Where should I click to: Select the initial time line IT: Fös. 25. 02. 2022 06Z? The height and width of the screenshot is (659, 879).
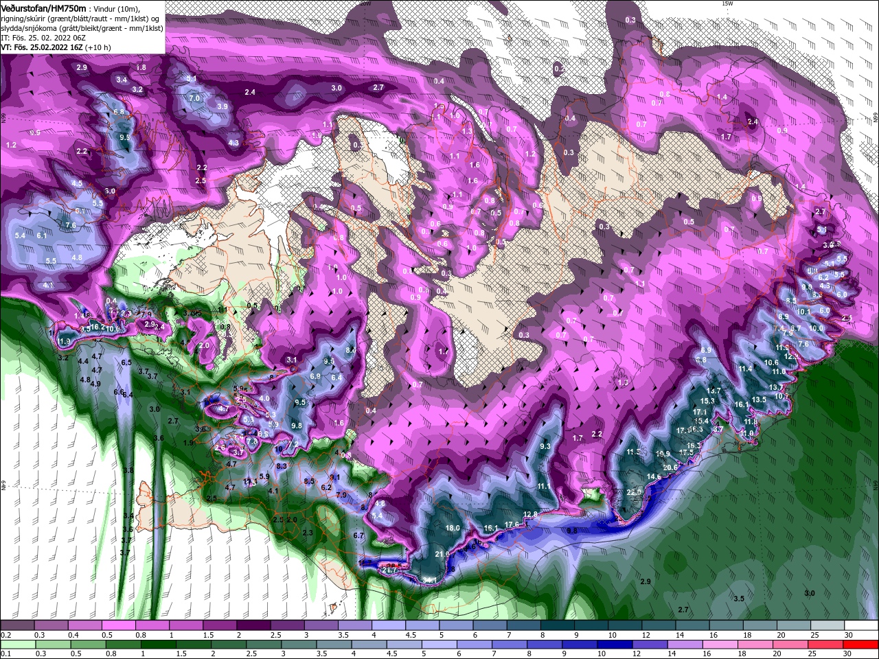[44, 38]
